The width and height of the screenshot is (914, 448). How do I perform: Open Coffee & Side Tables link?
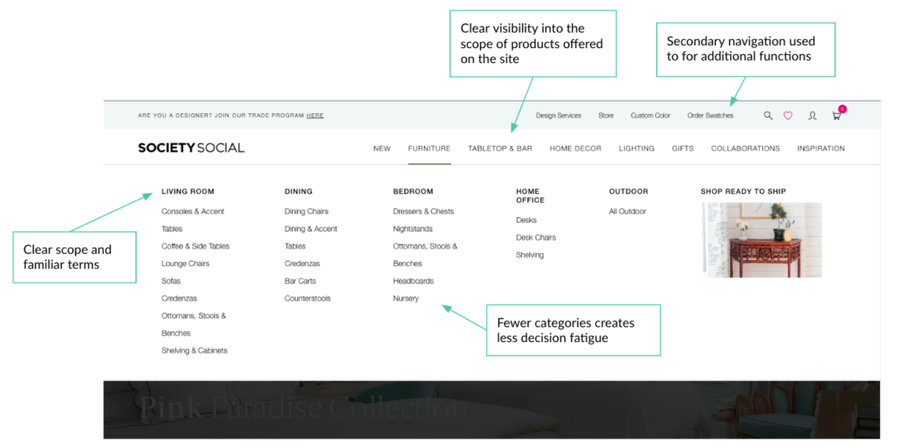pos(195,246)
